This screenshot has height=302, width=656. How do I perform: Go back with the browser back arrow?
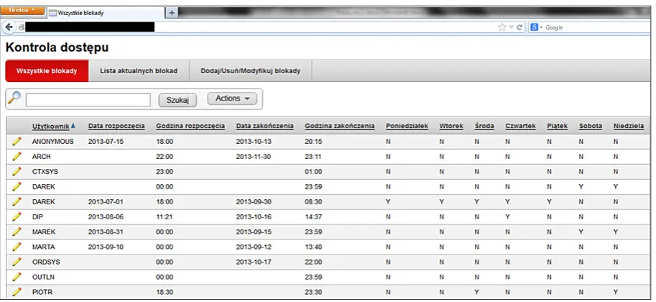9,27
